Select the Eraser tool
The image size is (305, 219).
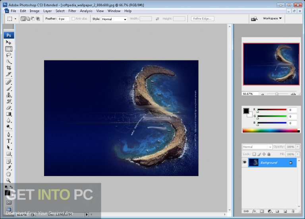click(9, 108)
